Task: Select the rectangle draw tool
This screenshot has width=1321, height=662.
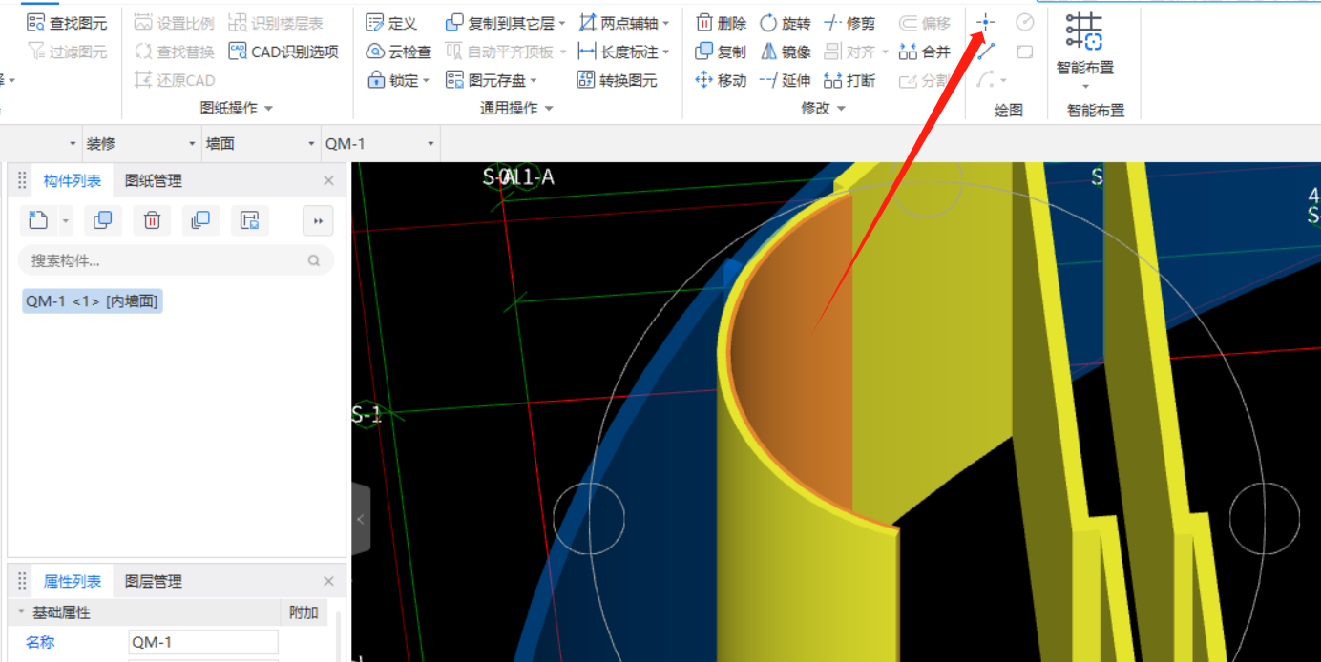Action: pos(1025,52)
